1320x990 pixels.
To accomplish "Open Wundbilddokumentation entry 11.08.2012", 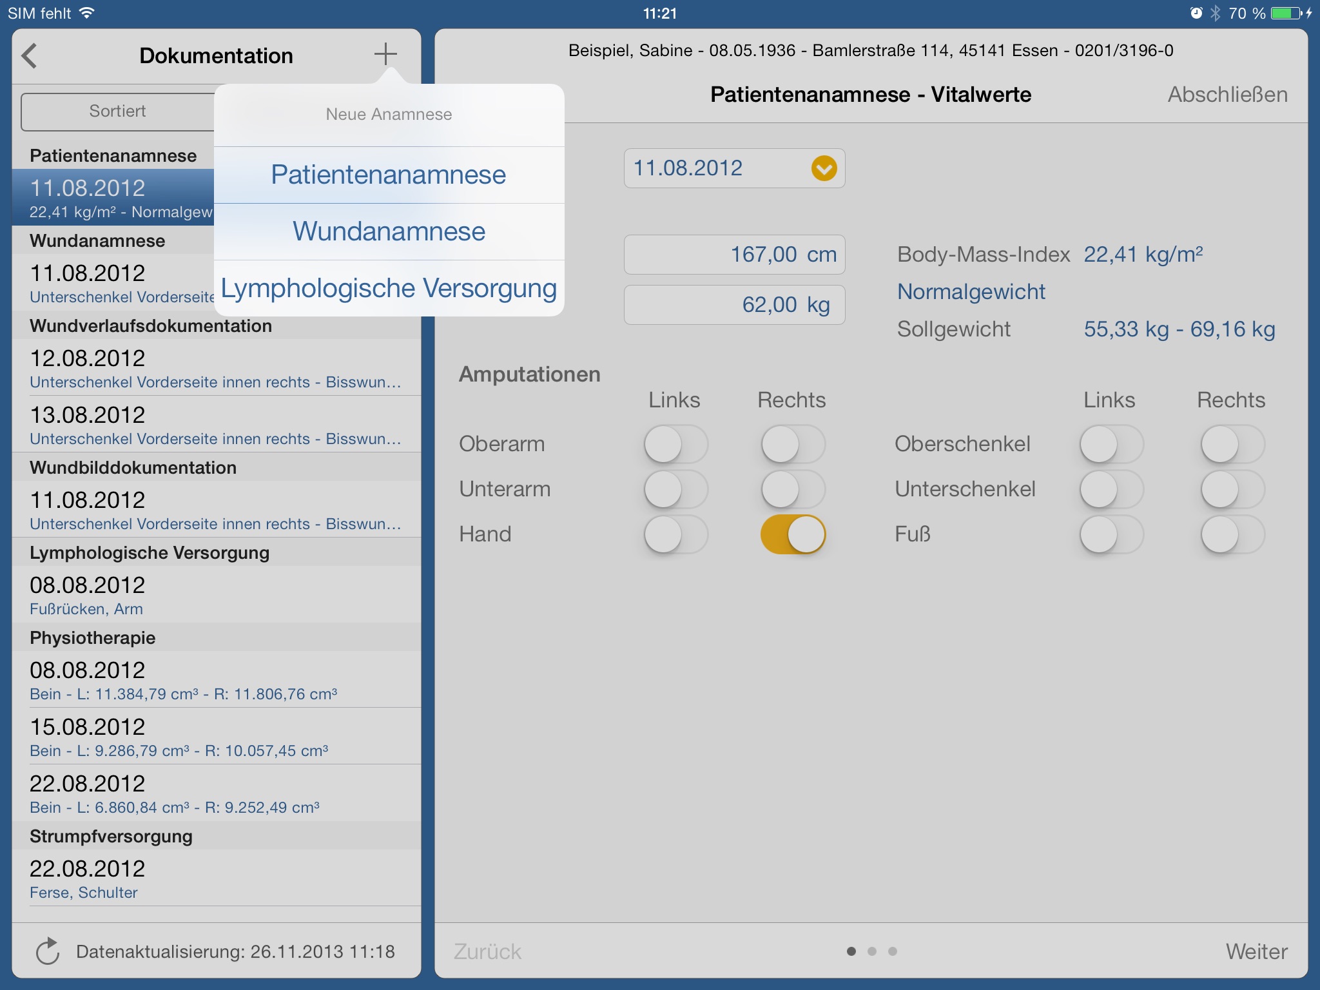I will (217, 509).
